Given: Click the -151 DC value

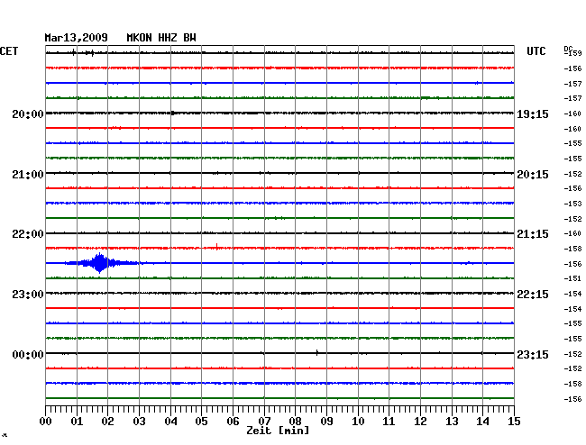Looking at the screenshot, I should tap(572, 278).
